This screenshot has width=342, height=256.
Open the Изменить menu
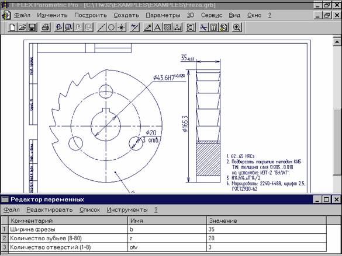[x=52, y=15]
